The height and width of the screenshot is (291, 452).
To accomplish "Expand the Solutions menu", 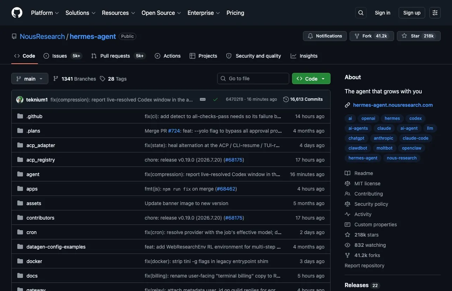I will click(81, 13).
